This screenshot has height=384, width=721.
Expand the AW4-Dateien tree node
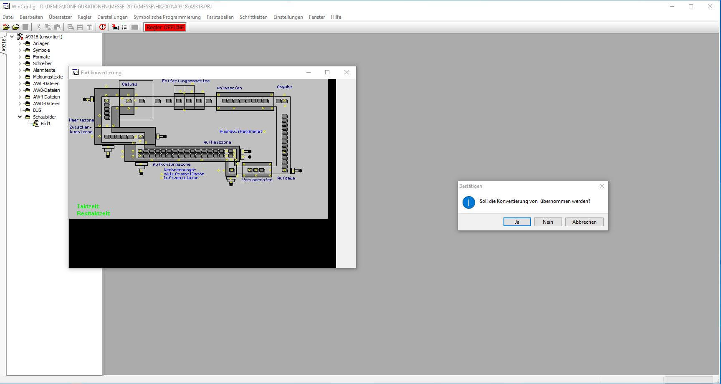point(20,97)
